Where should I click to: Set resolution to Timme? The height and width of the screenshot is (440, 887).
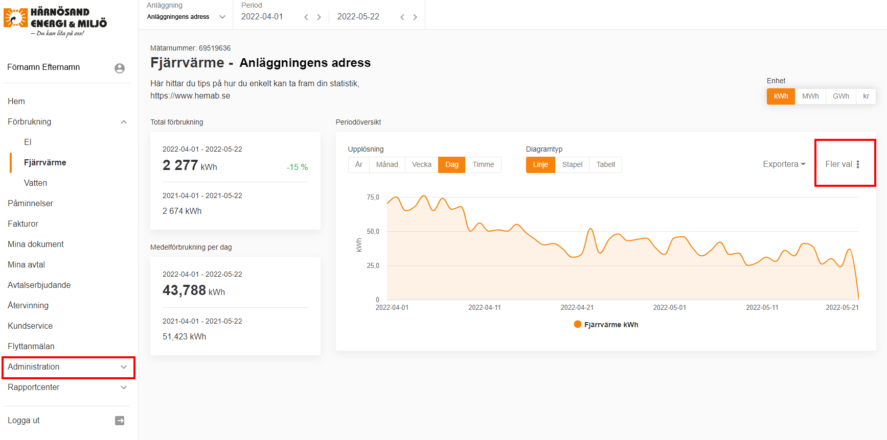483,165
